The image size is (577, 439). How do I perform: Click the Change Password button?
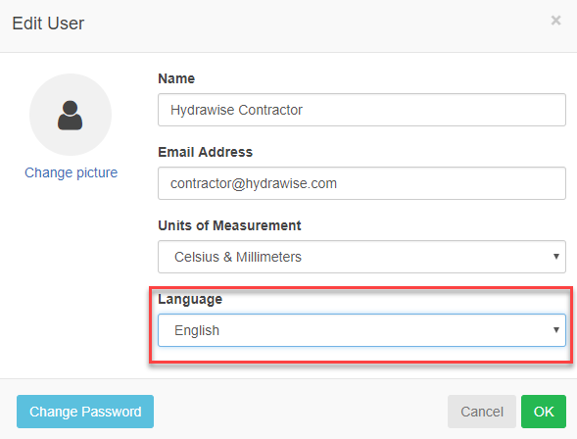(85, 412)
